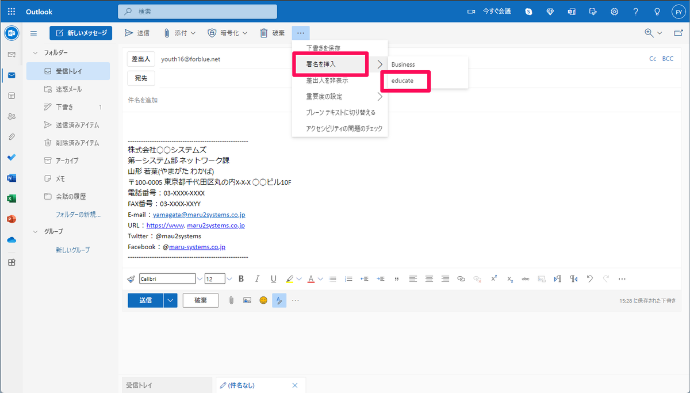Select 下書きを保存 menu item

(340, 48)
